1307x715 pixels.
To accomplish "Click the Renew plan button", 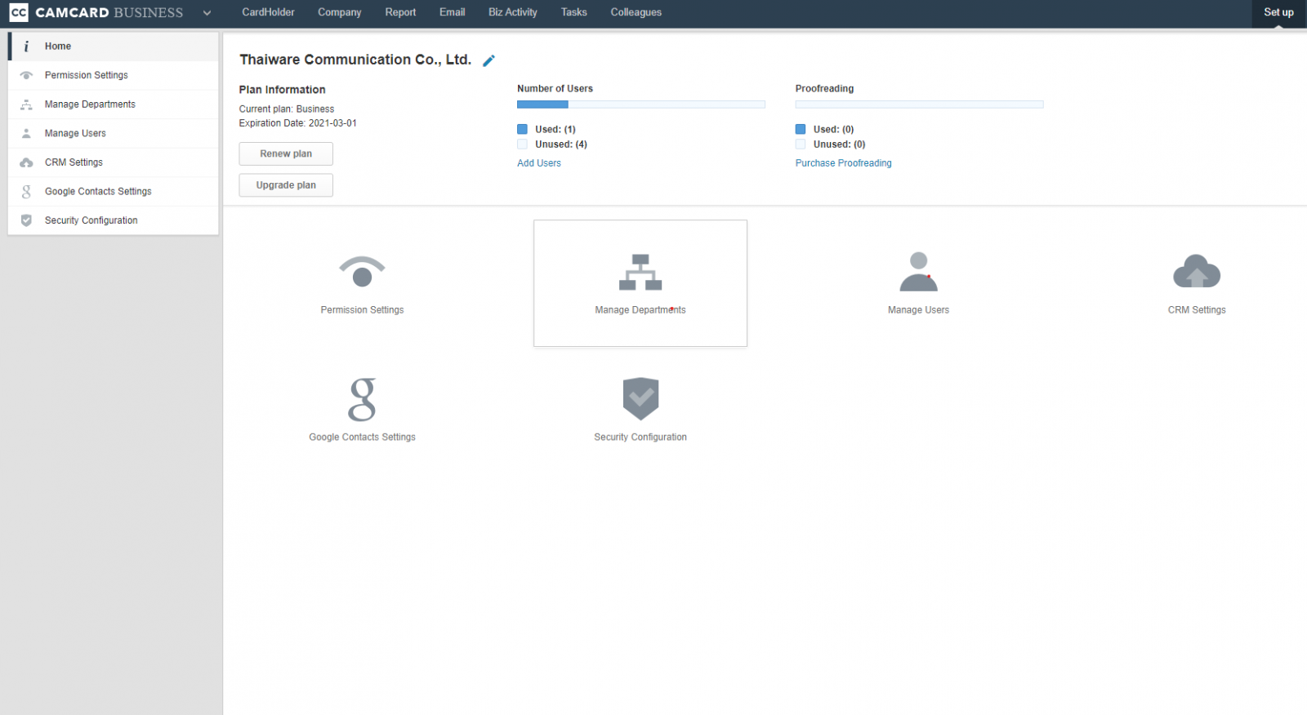I will coord(286,153).
